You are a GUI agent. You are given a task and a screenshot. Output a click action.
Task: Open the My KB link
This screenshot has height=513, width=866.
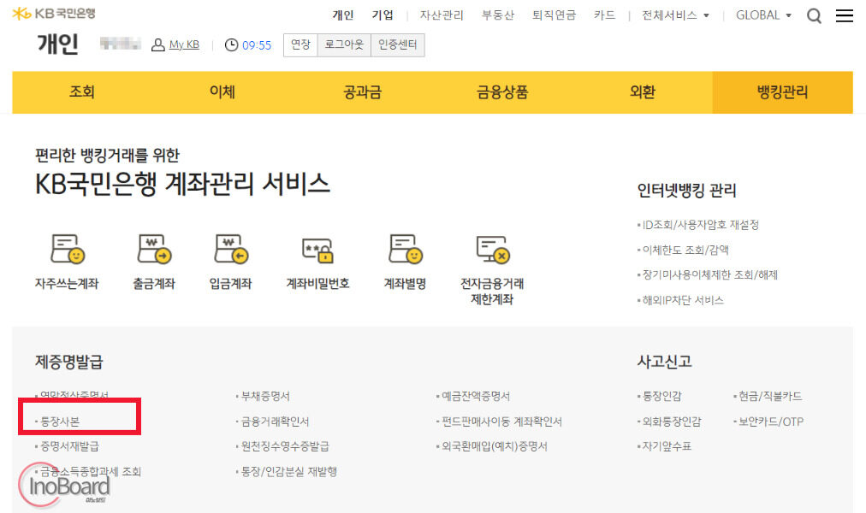tap(184, 44)
